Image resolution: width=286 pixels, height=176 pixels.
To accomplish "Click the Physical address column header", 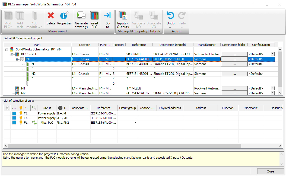I will tap(170, 108).
